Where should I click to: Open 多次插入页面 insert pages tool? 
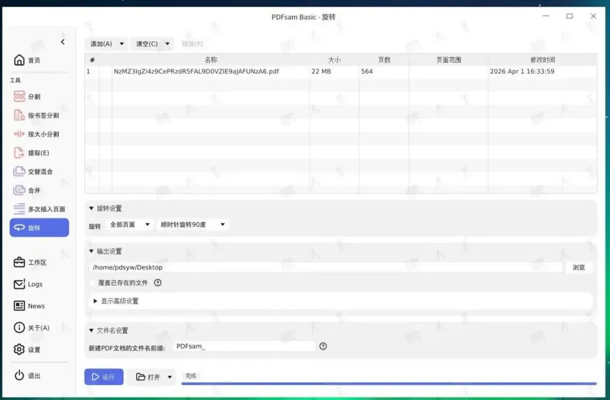pyautogui.click(x=39, y=209)
